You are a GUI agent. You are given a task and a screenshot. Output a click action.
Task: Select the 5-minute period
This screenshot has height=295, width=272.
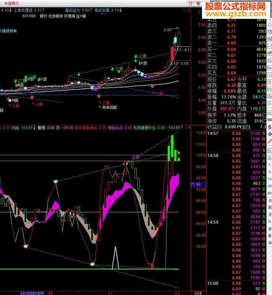pos(270,172)
